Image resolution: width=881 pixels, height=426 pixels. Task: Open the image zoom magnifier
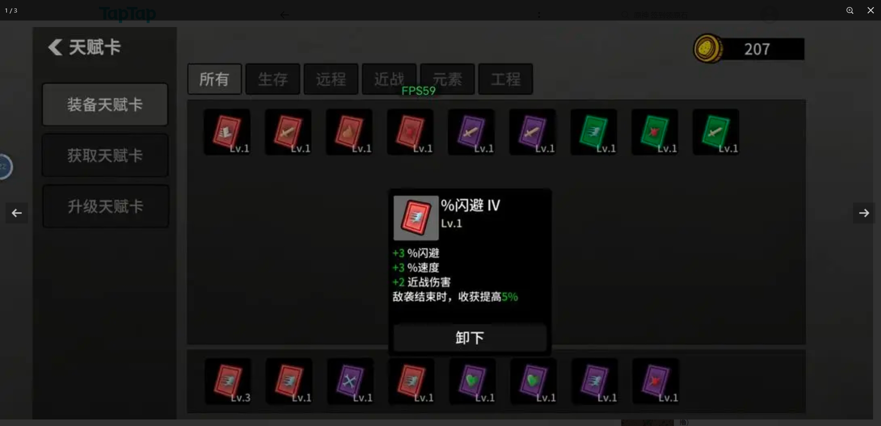(x=850, y=10)
